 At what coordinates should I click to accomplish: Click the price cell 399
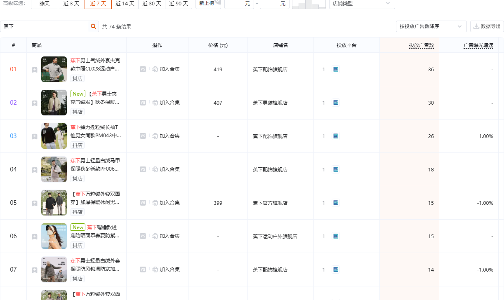(218, 203)
